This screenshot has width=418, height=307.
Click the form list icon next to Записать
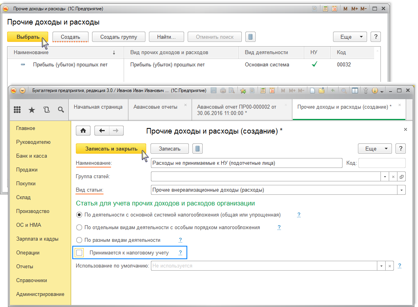coord(198,149)
